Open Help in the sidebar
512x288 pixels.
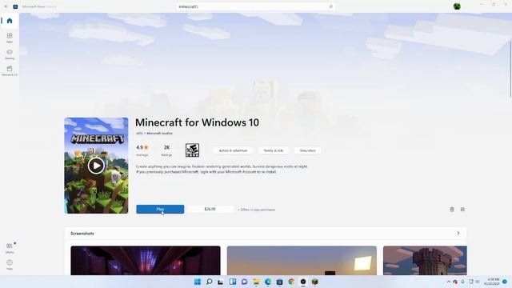click(x=10, y=265)
